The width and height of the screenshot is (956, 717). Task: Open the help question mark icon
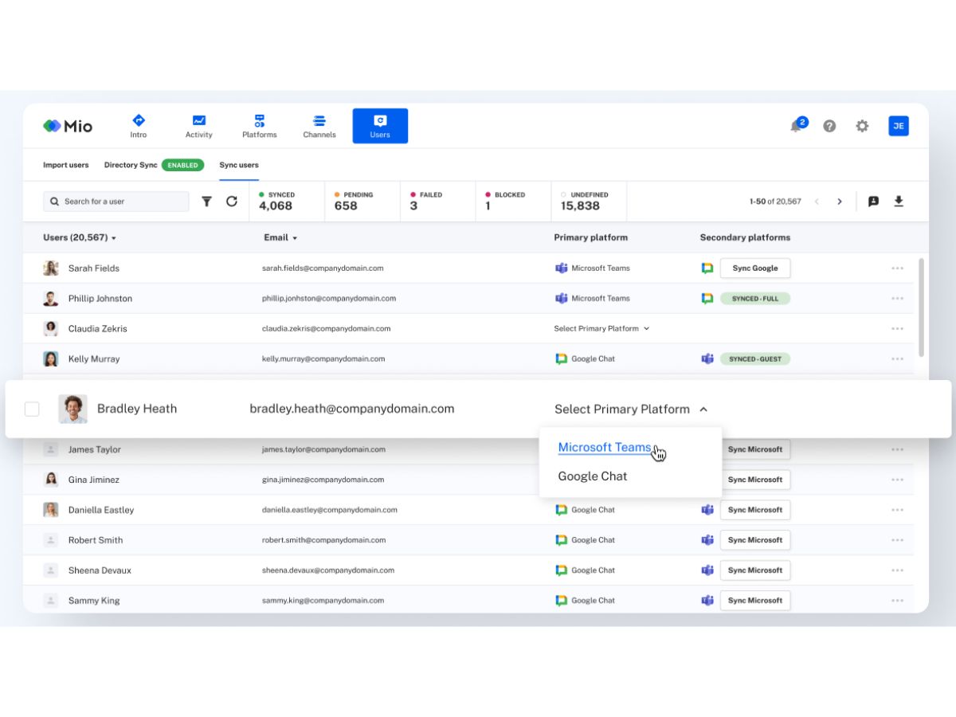[829, 126]
